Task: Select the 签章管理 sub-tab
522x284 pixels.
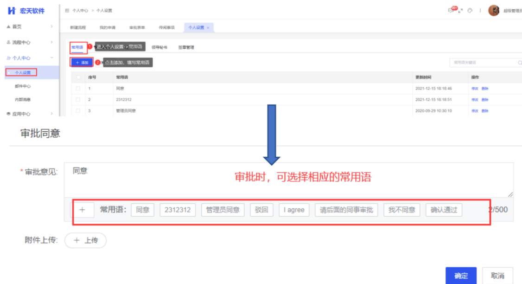Action: [186, 47]
